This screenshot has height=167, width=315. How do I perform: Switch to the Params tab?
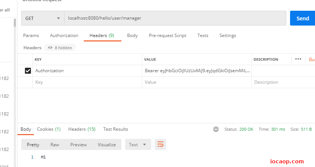coord(31,36)
